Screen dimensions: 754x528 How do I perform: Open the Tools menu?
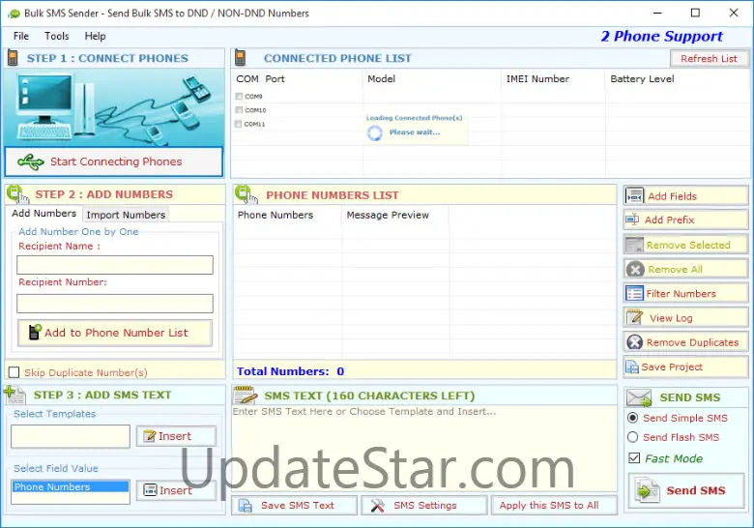(57, 36)
